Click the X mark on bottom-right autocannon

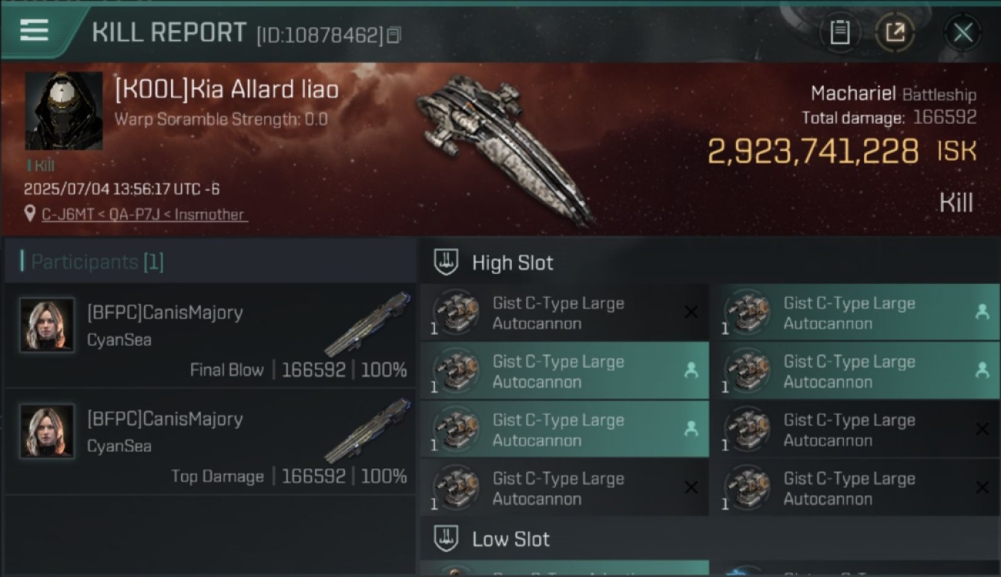(982, 487)
